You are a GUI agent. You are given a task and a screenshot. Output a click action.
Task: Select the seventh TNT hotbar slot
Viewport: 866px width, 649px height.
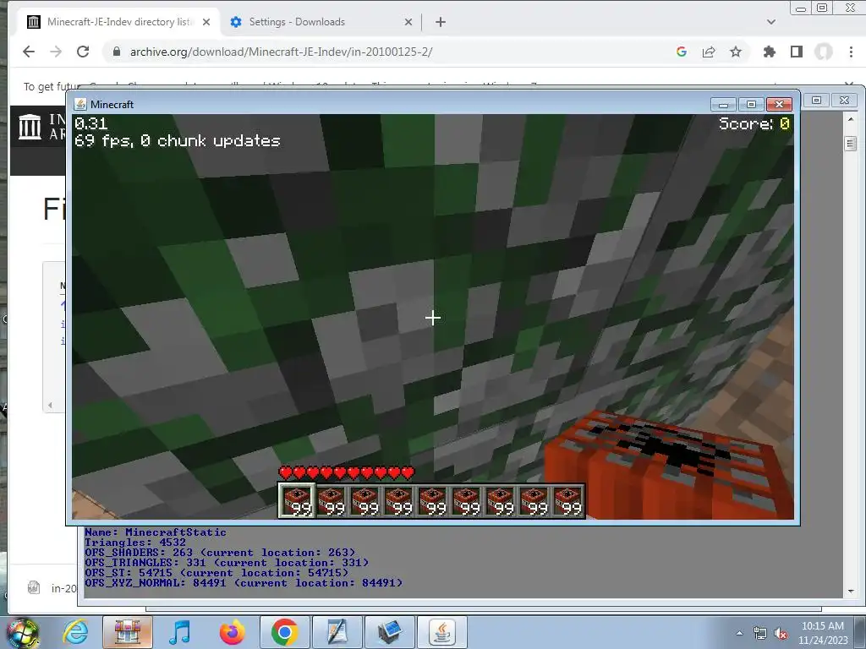[500, 500]
